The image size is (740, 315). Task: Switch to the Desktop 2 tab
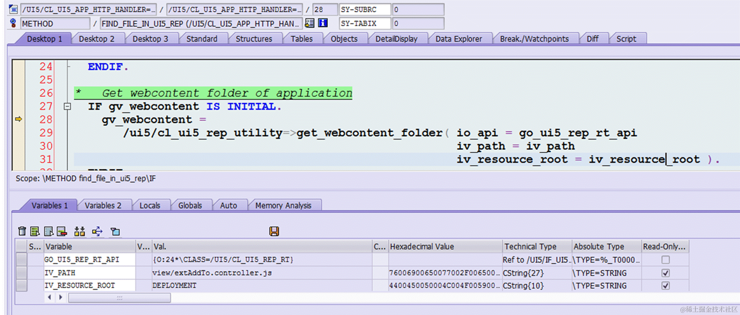(96, 39)
